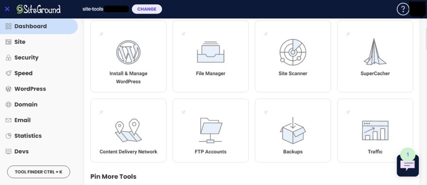The height and width of the screenshot is (185, 427).
Task: Expand the Security sidebar menu
Action: point(39,58)
